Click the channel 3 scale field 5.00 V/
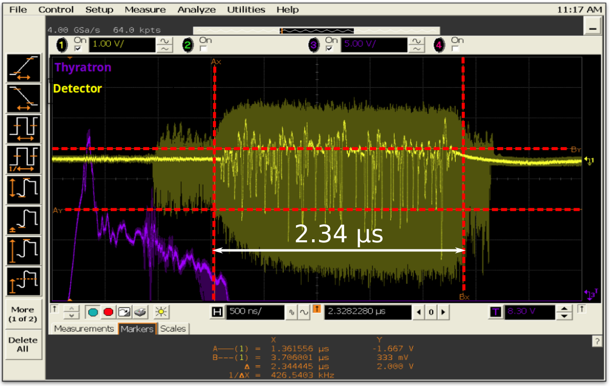 374,46
